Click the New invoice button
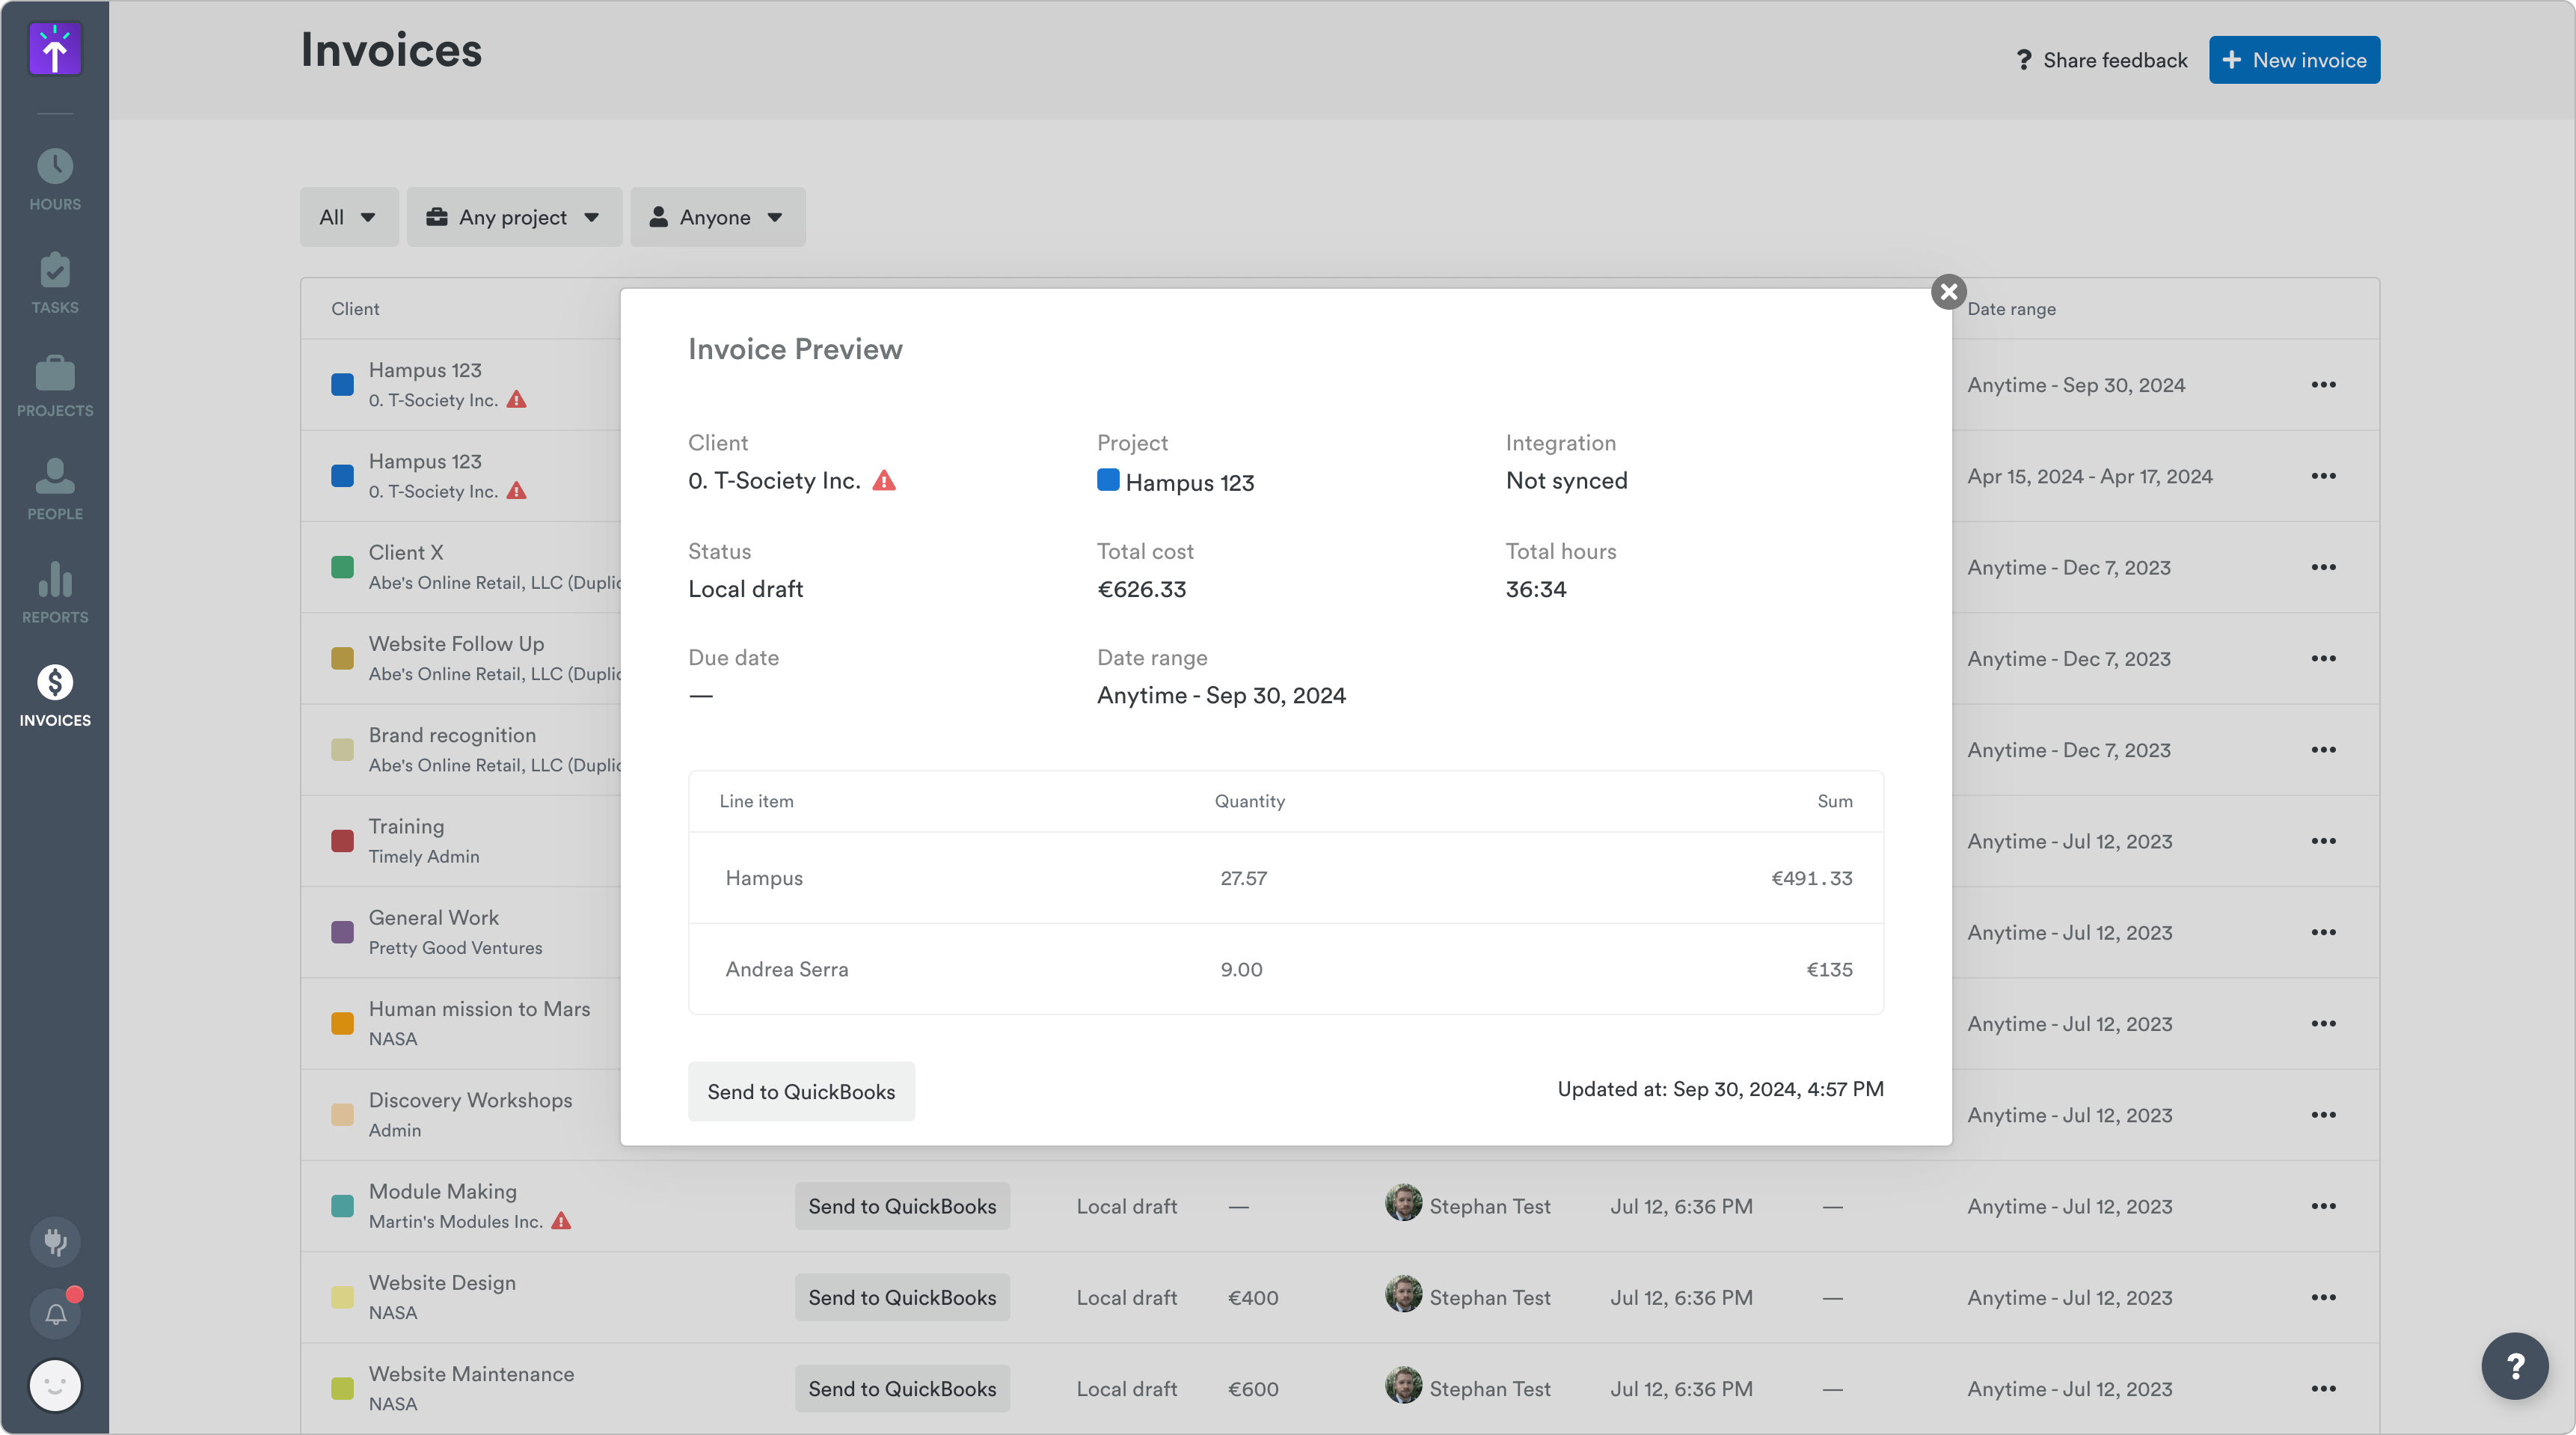This screenshot has width=2576, height=1435. (x=2294, y=60)
